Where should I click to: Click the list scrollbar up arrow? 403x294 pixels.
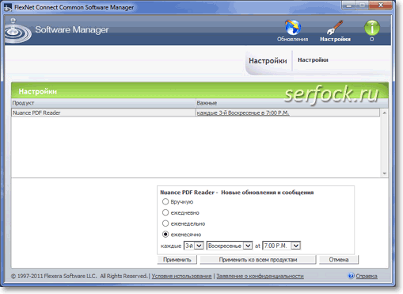click(x=384, y=113)
